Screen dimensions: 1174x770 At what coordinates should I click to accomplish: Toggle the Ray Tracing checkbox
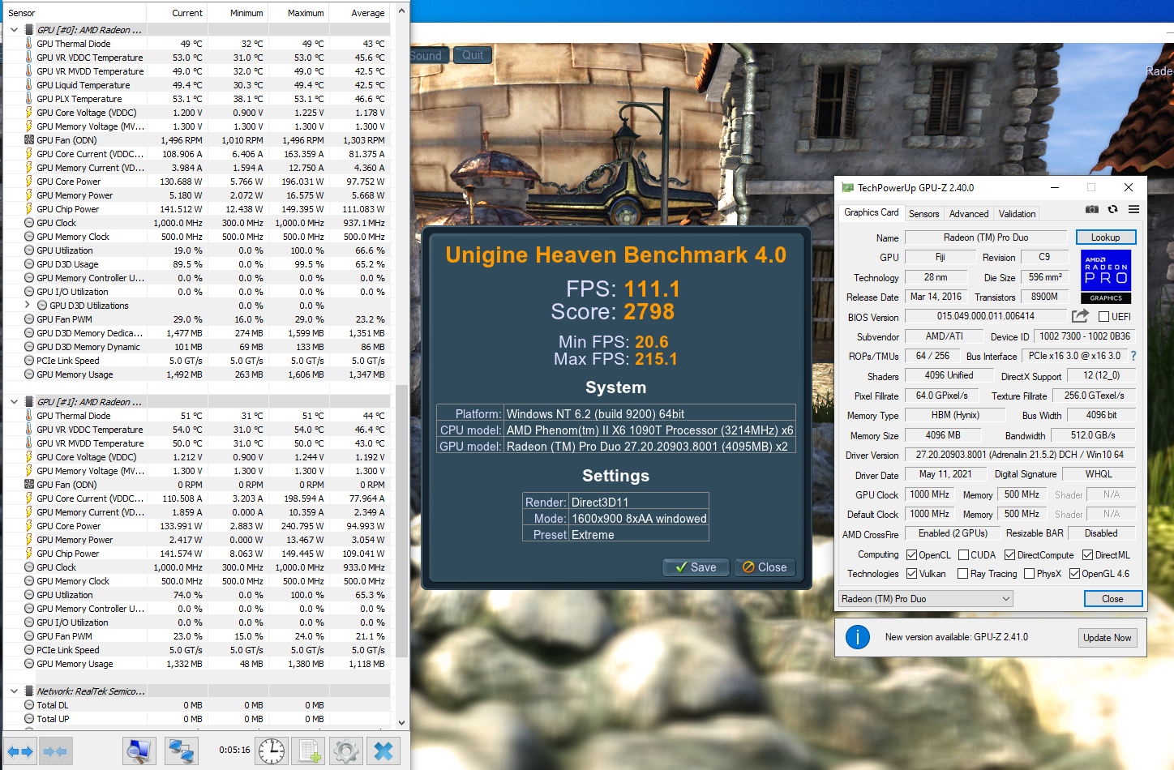point(962,574)
